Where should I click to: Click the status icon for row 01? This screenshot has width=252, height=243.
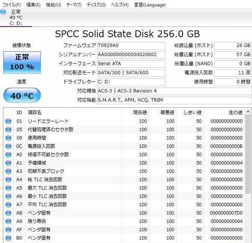tap(8, 121)
